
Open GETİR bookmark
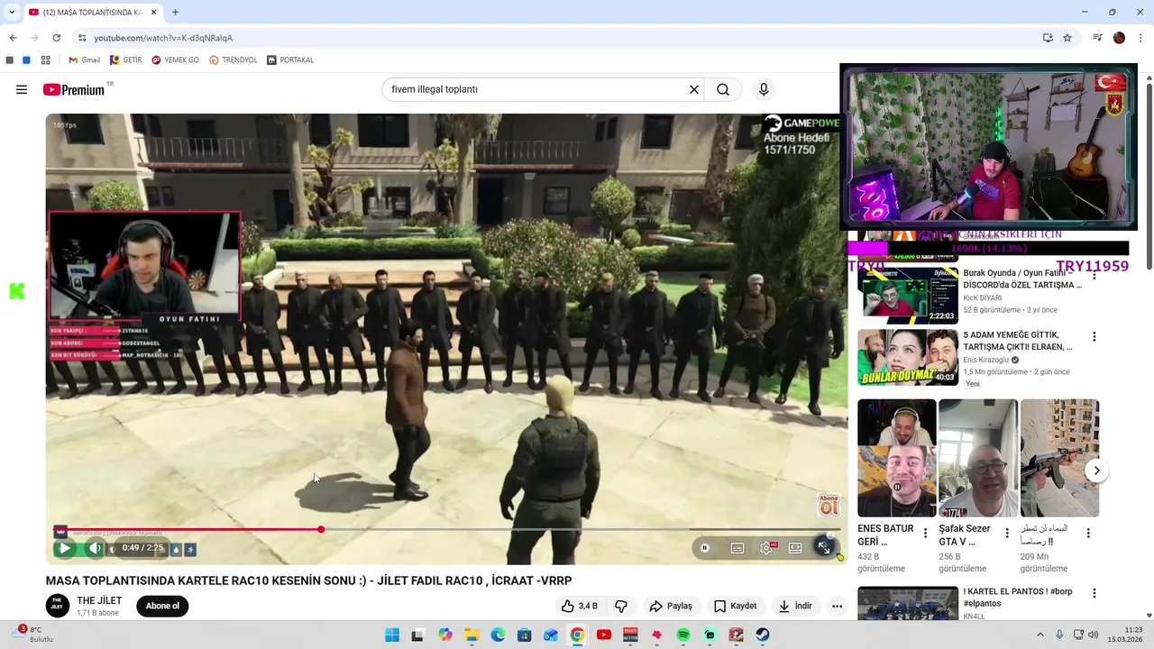[x=126, y=60]
